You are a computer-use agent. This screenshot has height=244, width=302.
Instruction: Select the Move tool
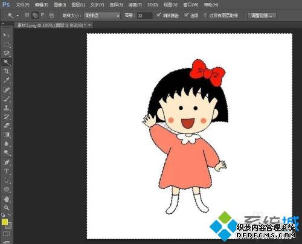(7, 35)
